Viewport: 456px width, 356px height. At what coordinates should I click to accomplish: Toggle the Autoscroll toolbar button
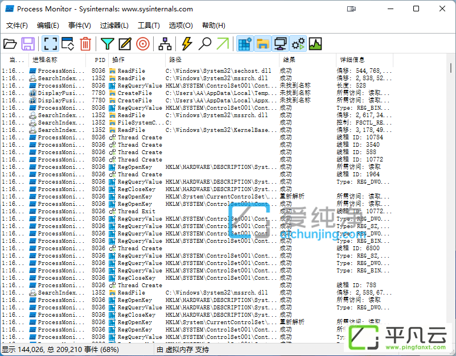point(68,44)
